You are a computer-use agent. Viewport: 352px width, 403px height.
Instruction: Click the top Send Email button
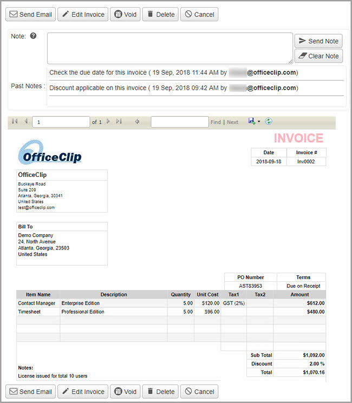click(x=30, y=14)
